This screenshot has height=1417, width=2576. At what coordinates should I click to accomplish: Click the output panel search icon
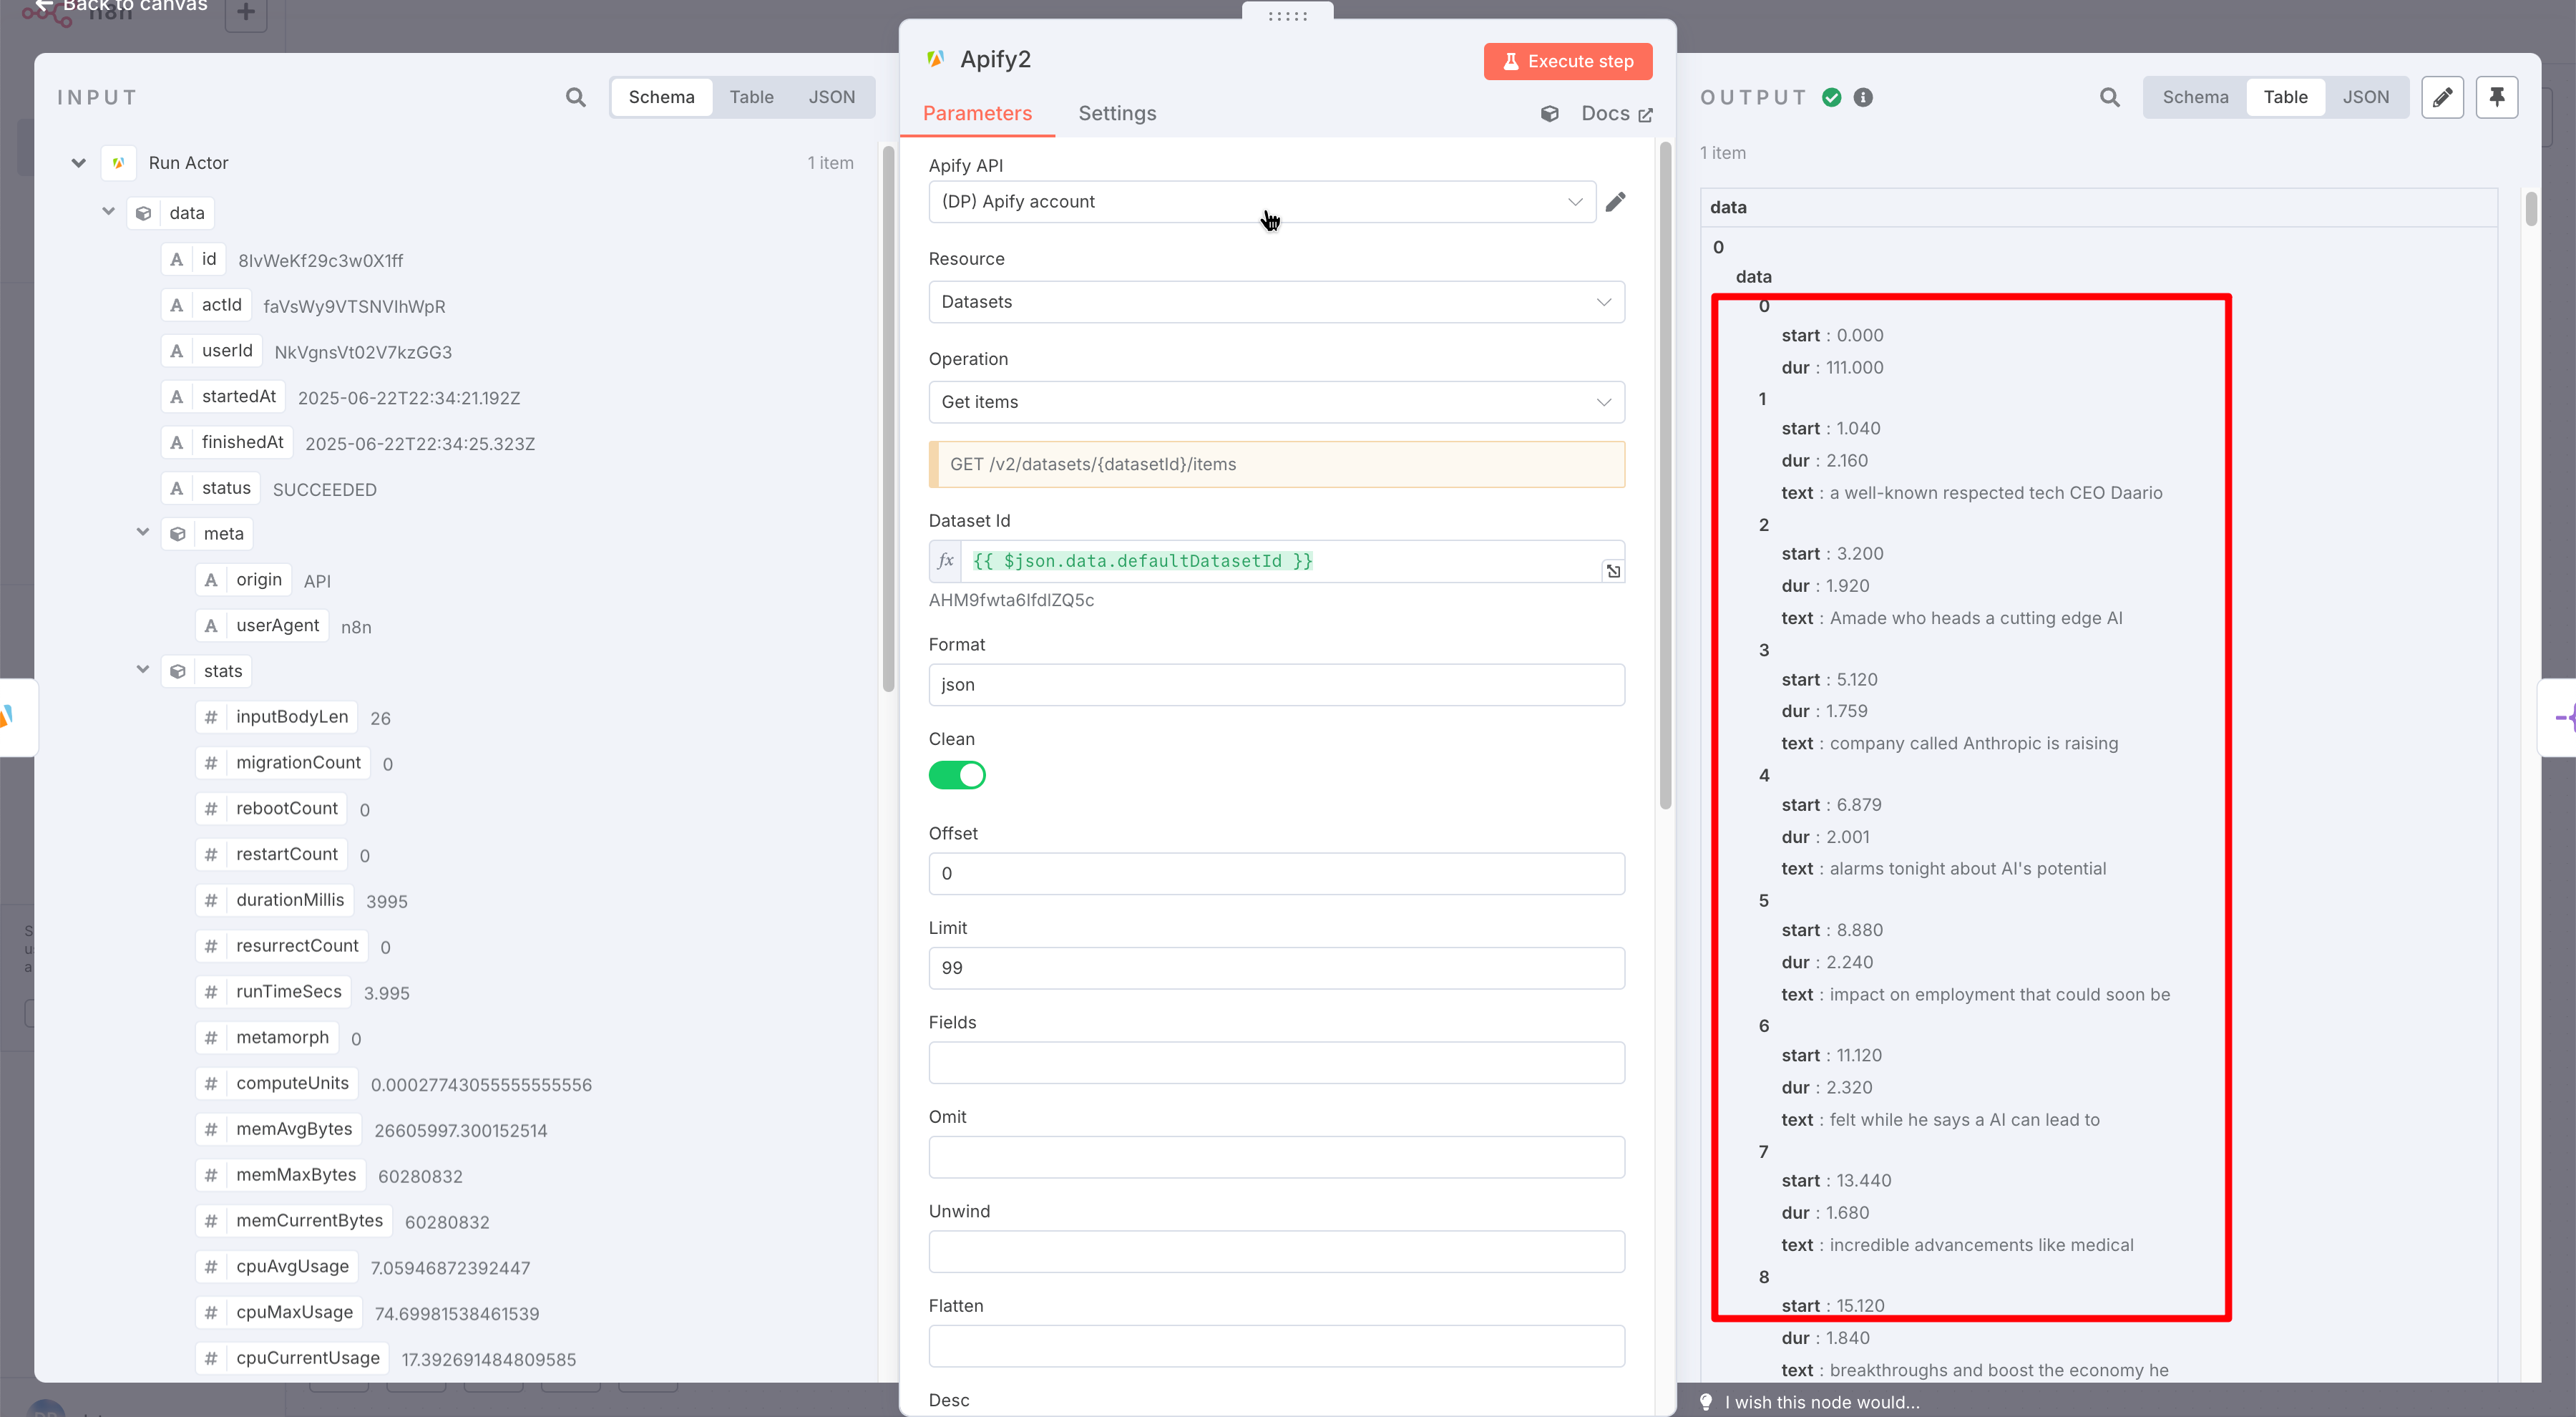(x=2109, y=97)
